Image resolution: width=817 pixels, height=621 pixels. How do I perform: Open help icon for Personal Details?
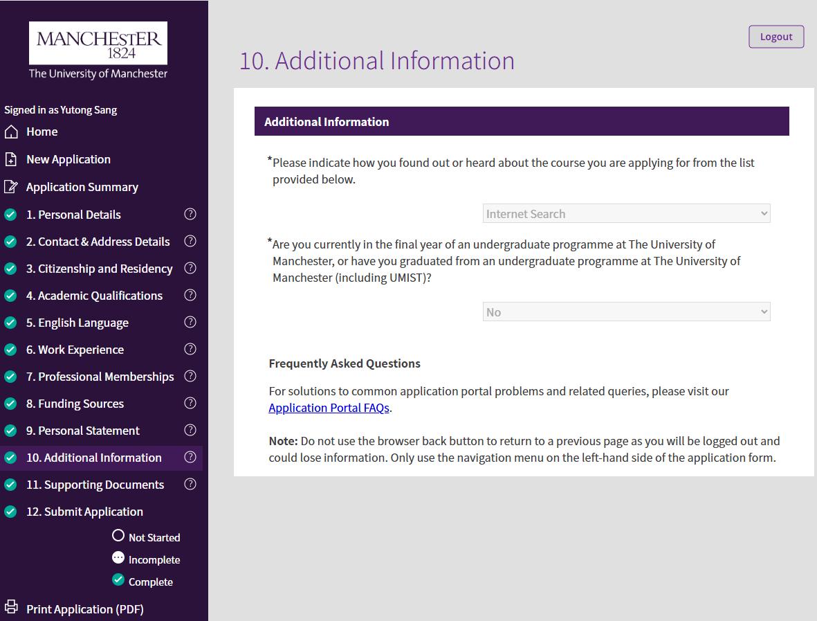click(x=190, y=215)
